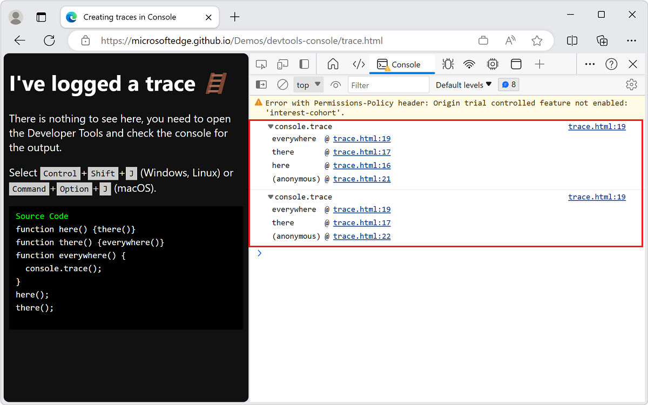This screenshot has height=405, width=648.
Task: Open trace.html line 19 source link
Action: coord(597,126)
